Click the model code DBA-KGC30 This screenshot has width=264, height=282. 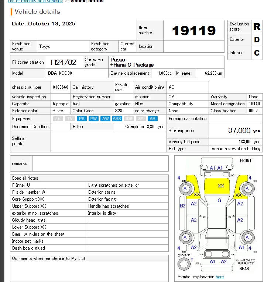pos(60,73)
